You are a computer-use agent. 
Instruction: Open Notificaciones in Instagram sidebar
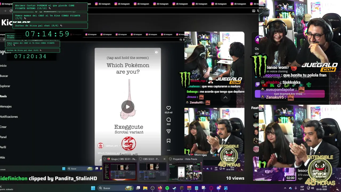tap(9, 117)
